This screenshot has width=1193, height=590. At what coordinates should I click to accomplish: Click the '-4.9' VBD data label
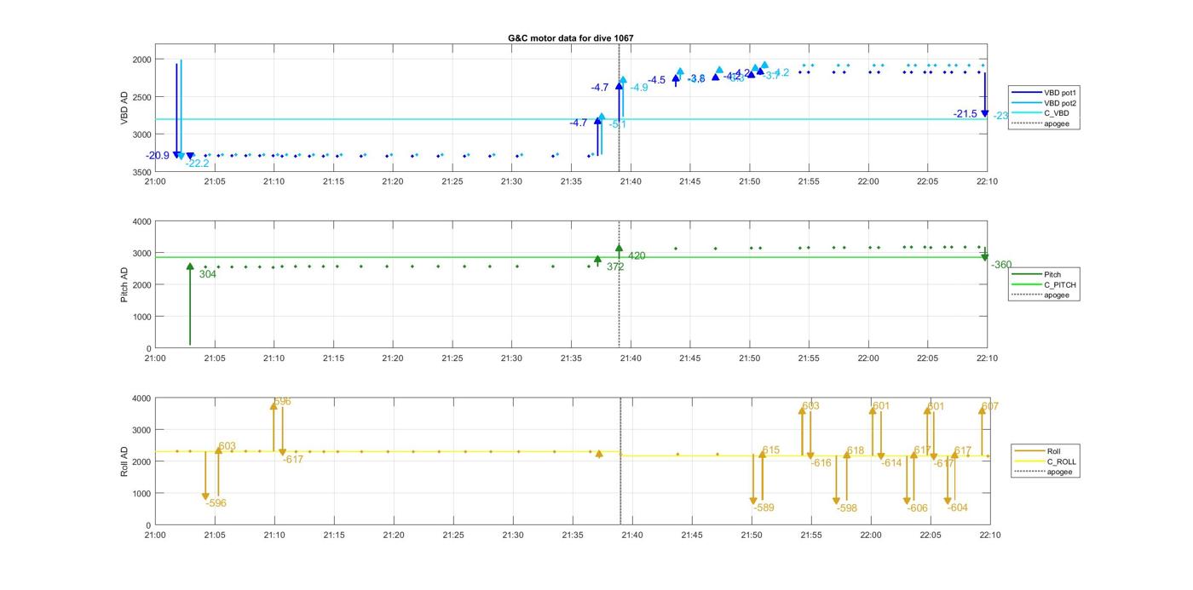pyautogui.click(x=639, y=88)
